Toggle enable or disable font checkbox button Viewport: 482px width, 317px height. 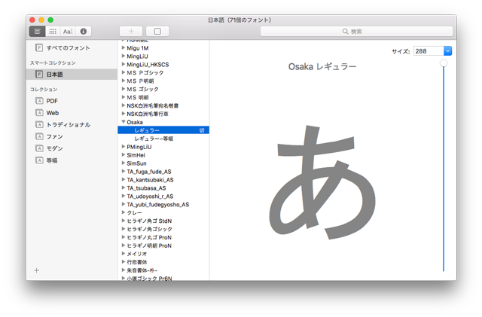pos(157,32)
